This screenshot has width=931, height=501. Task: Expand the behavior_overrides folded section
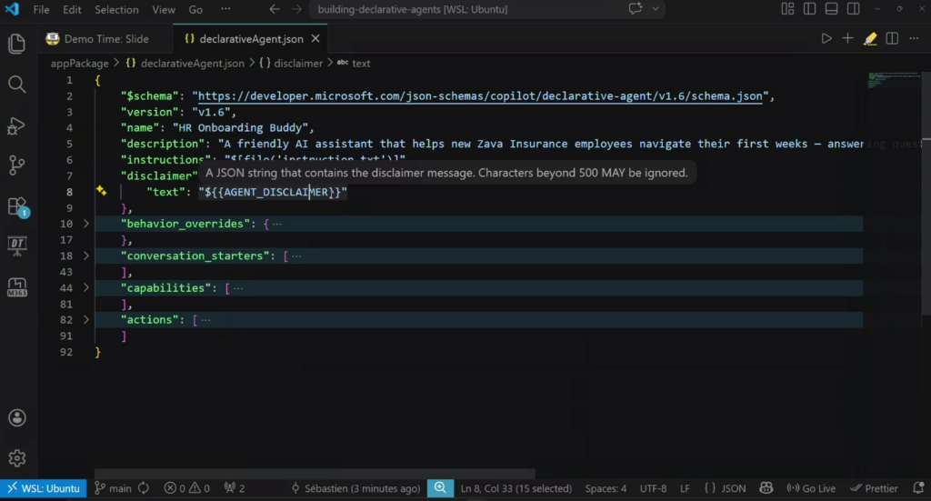tap(86, 224)
